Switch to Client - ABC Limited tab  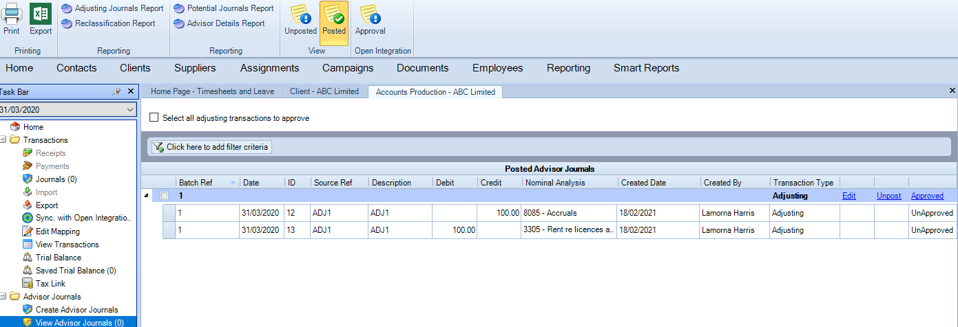point(324,91)
